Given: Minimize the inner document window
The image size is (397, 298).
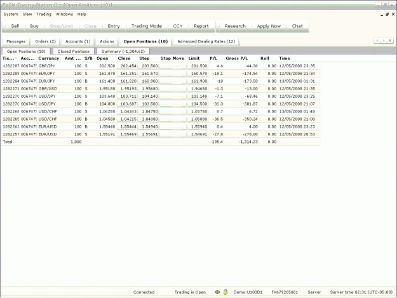Looking at the screenshot, I should click(x=382, y=15).
